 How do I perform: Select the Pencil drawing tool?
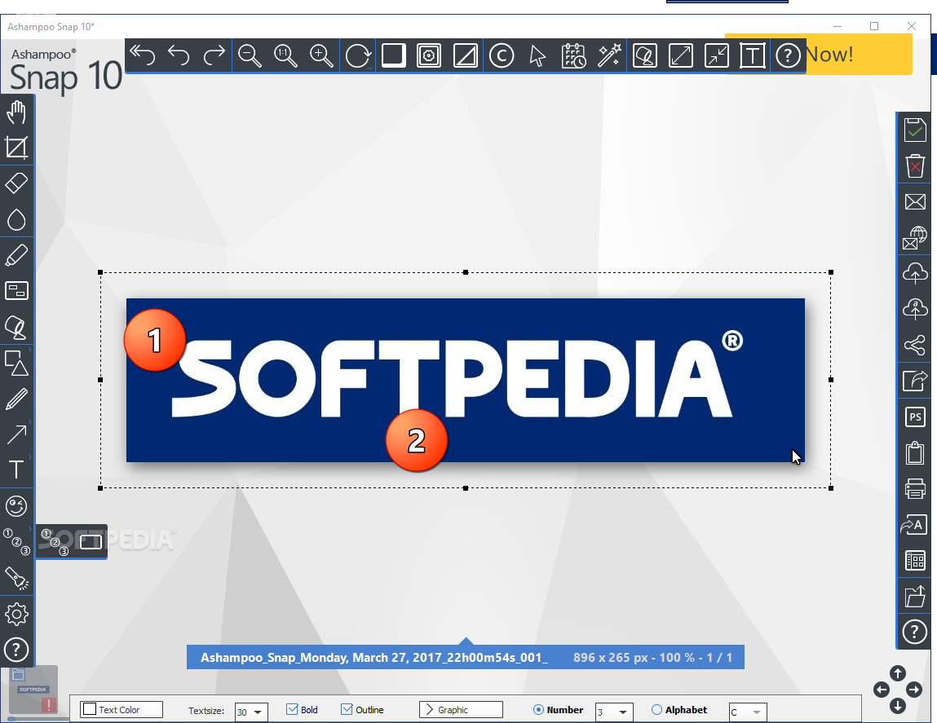point(16,399)
